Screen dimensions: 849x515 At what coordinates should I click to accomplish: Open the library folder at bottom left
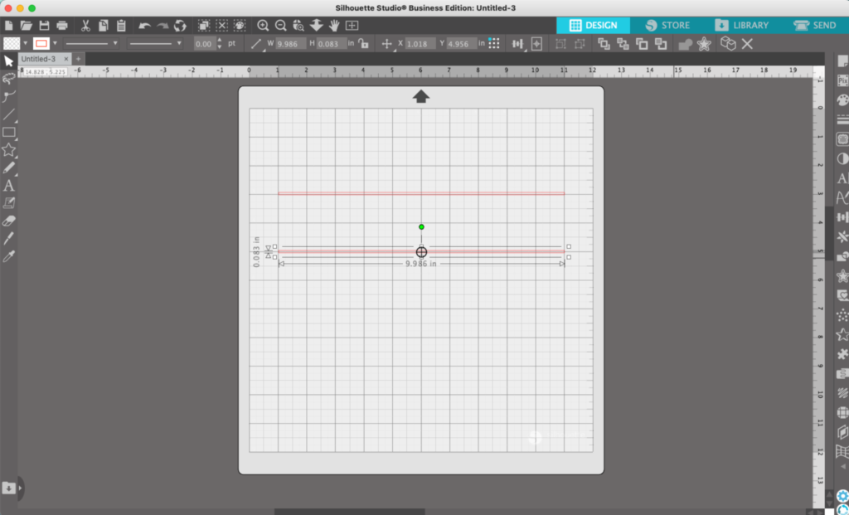pyautogui.click(x=8, y=488)
